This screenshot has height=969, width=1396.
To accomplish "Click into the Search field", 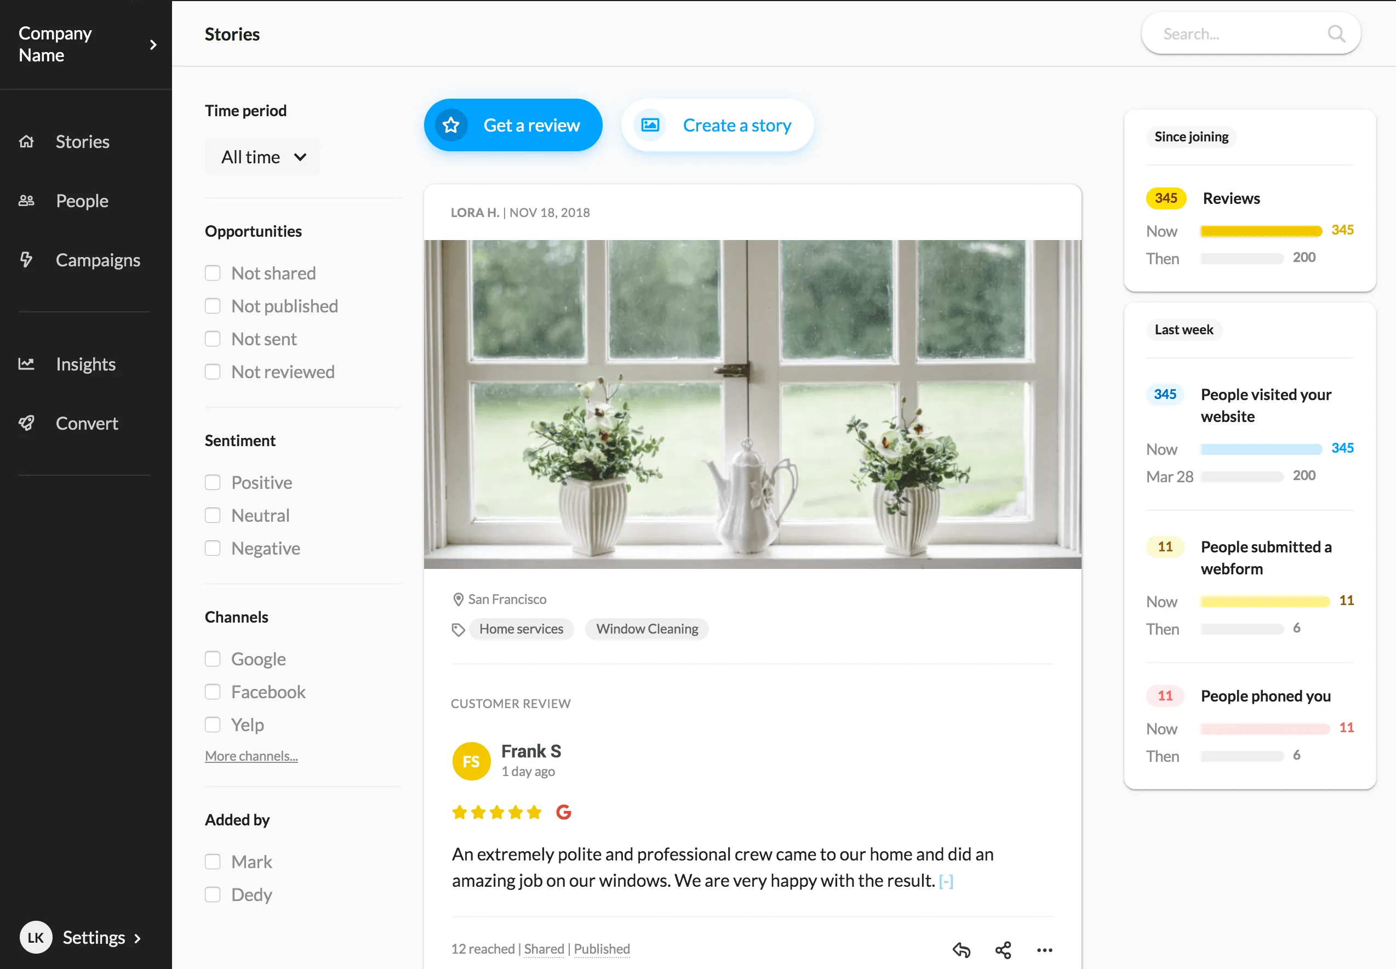I will pos(1251,34).
